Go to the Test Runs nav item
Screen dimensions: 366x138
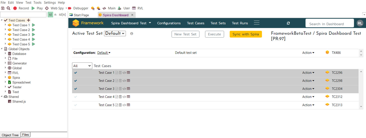240,23
